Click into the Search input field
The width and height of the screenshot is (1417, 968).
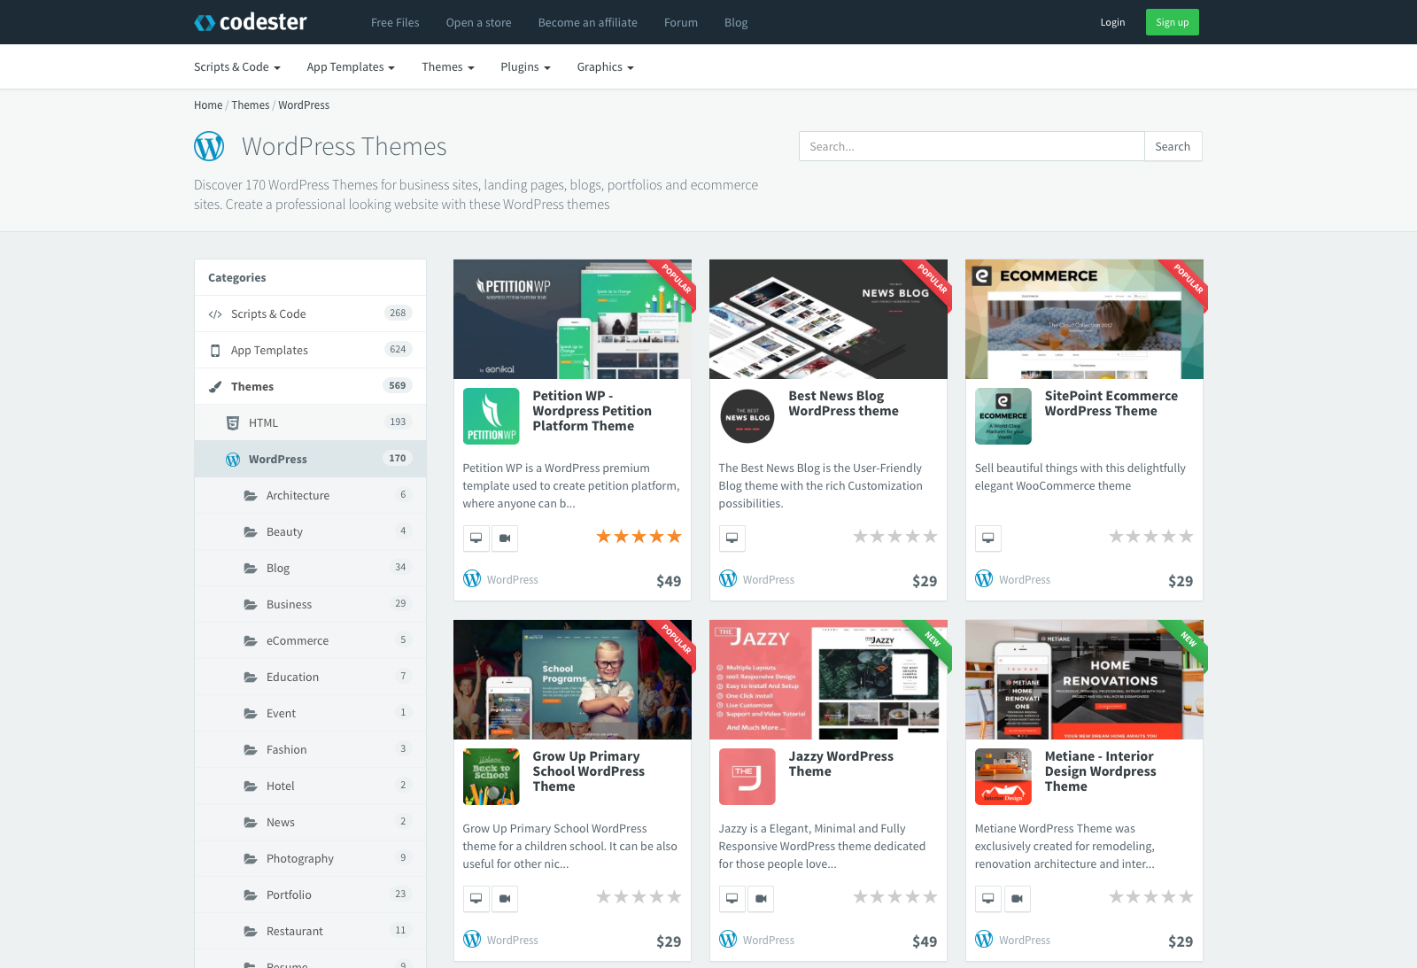pyautogui.click(x=971, y=146)
